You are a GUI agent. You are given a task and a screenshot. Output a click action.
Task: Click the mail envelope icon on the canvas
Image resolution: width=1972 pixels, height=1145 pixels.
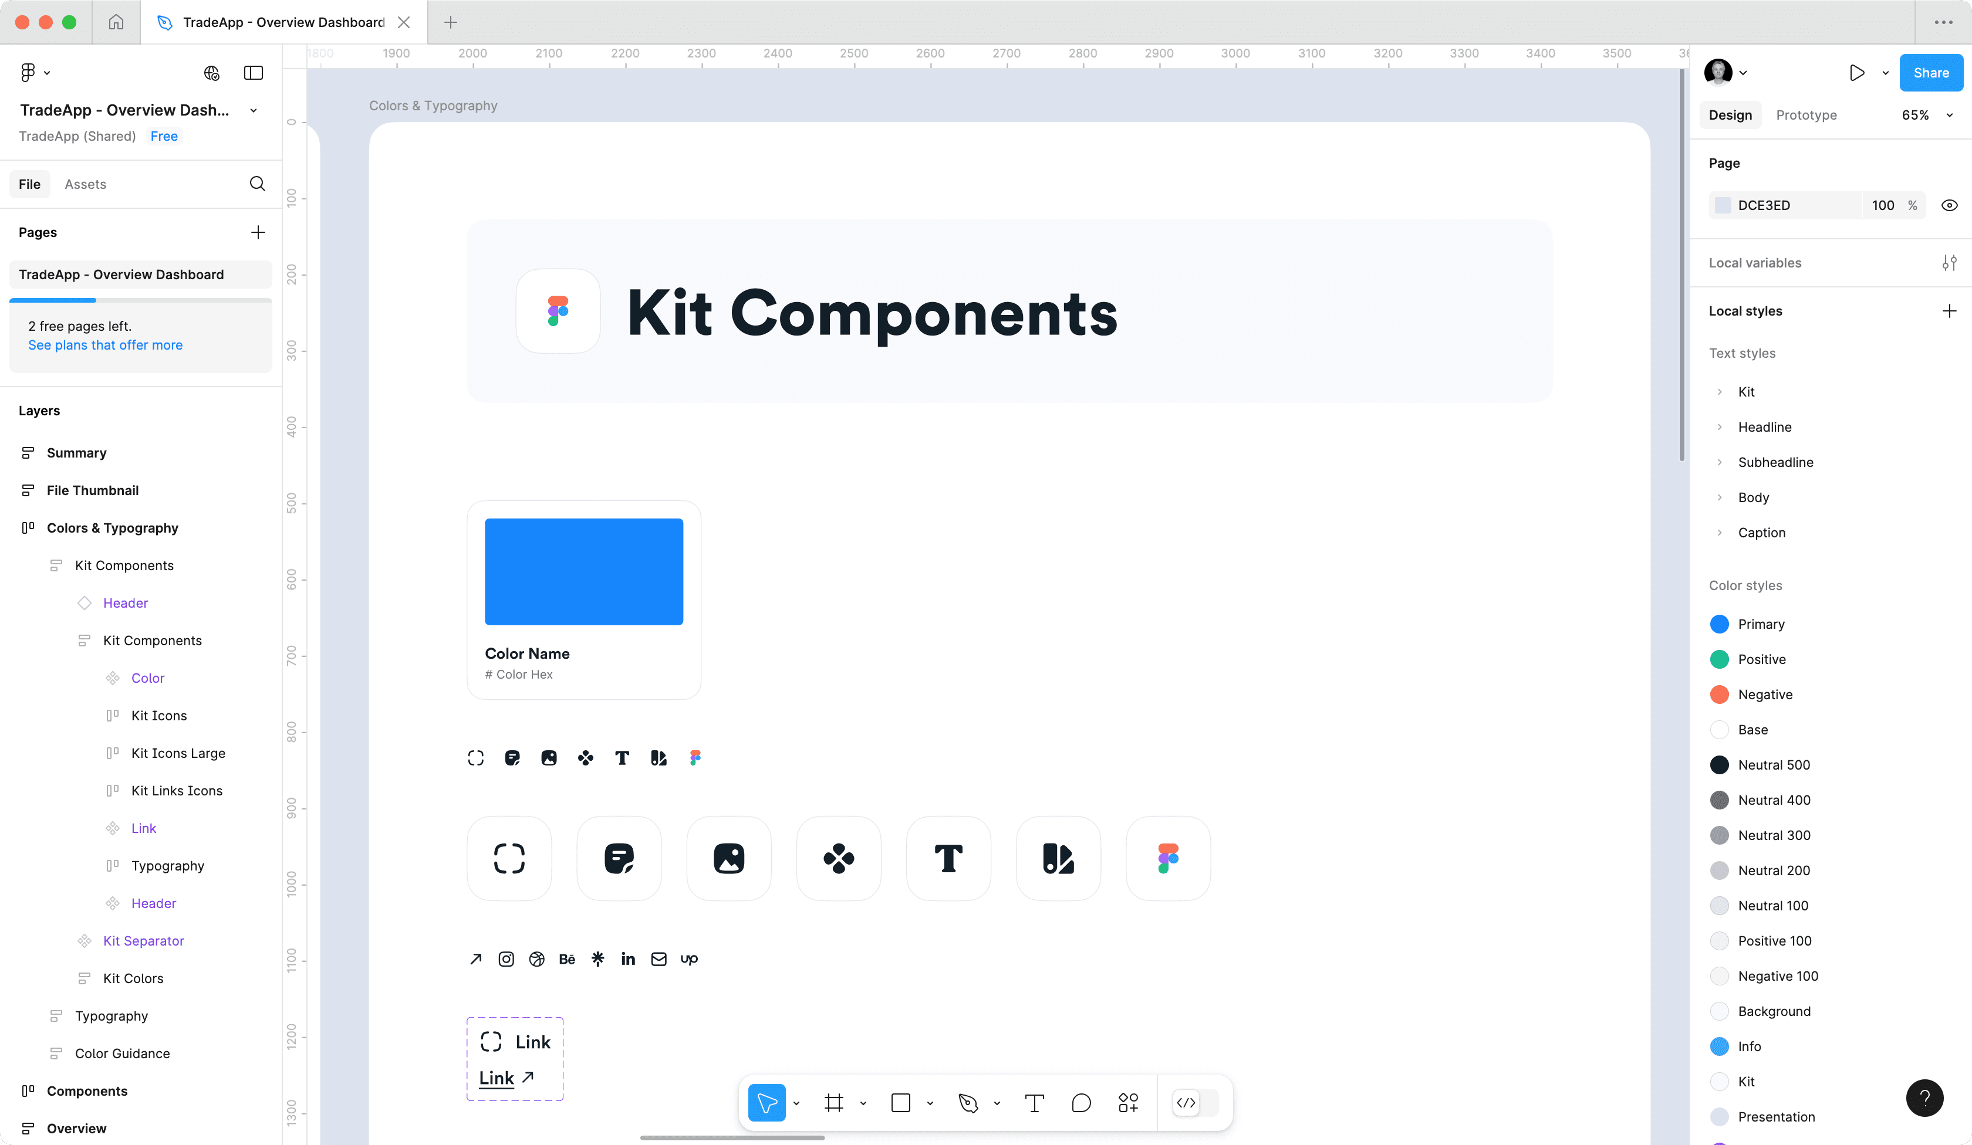(659, 959)
